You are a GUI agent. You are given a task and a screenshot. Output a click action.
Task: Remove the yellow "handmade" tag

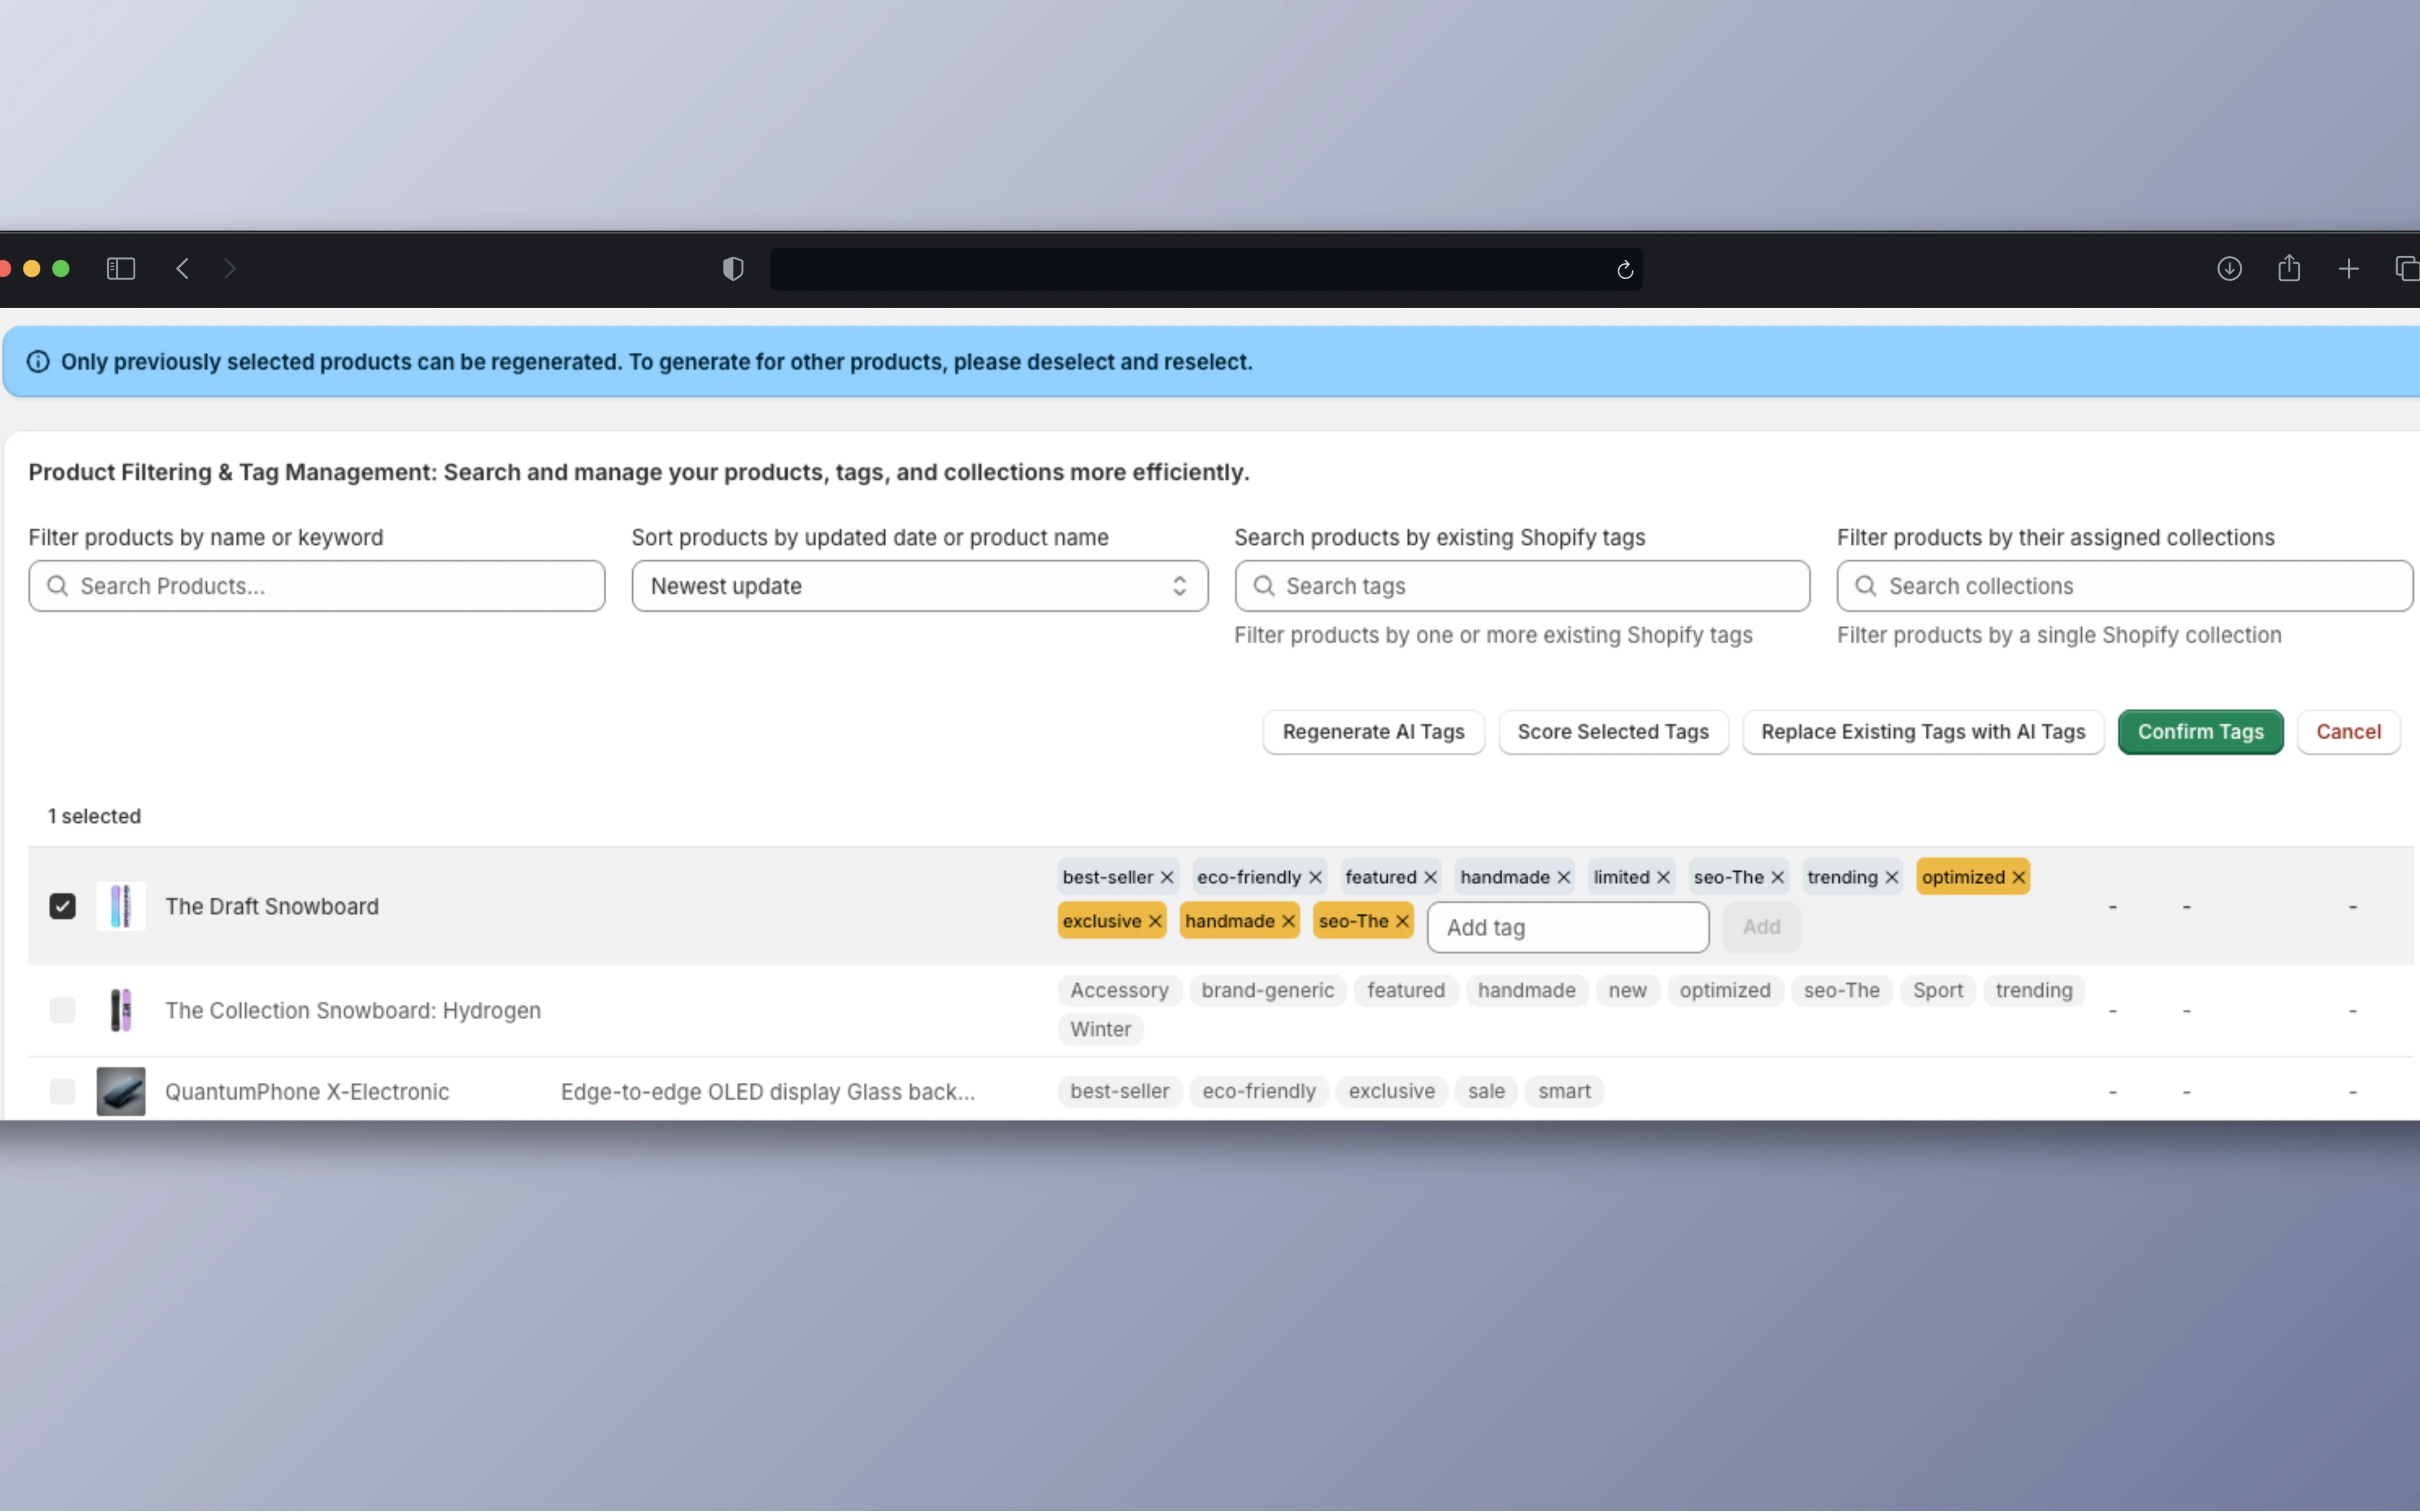(1288, 921)
